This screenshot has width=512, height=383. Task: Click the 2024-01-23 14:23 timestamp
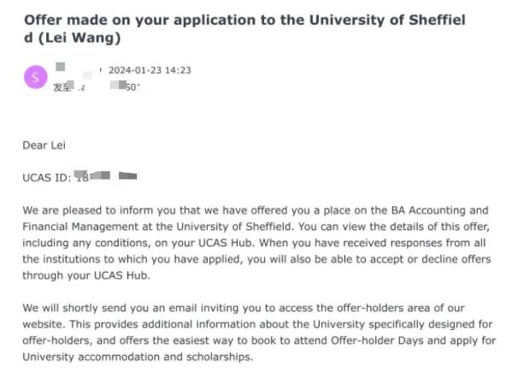pos(150,70)
